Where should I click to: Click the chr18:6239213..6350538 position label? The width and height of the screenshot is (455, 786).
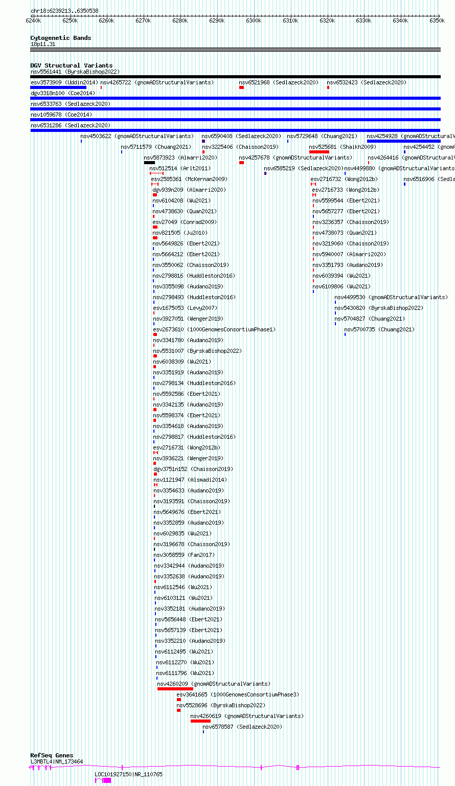64,11
